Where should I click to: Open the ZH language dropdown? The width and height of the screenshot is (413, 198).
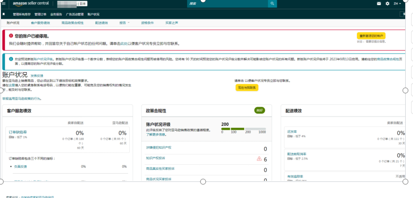(x=397, y=4)
